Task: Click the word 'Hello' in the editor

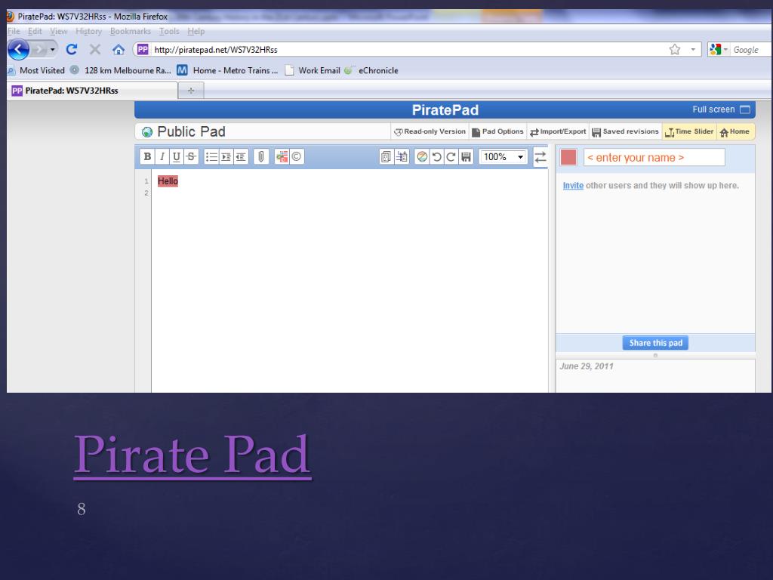Action: [168, 181]
